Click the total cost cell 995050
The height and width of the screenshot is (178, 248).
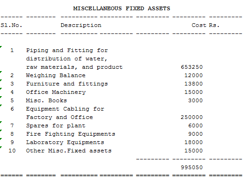192,168
